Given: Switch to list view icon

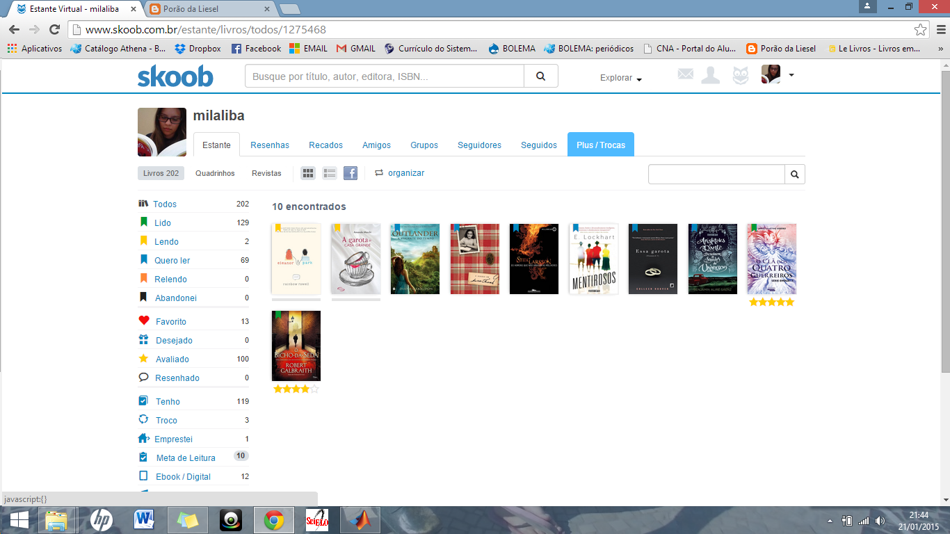Looking at the screenshot, I should point(330,173).
